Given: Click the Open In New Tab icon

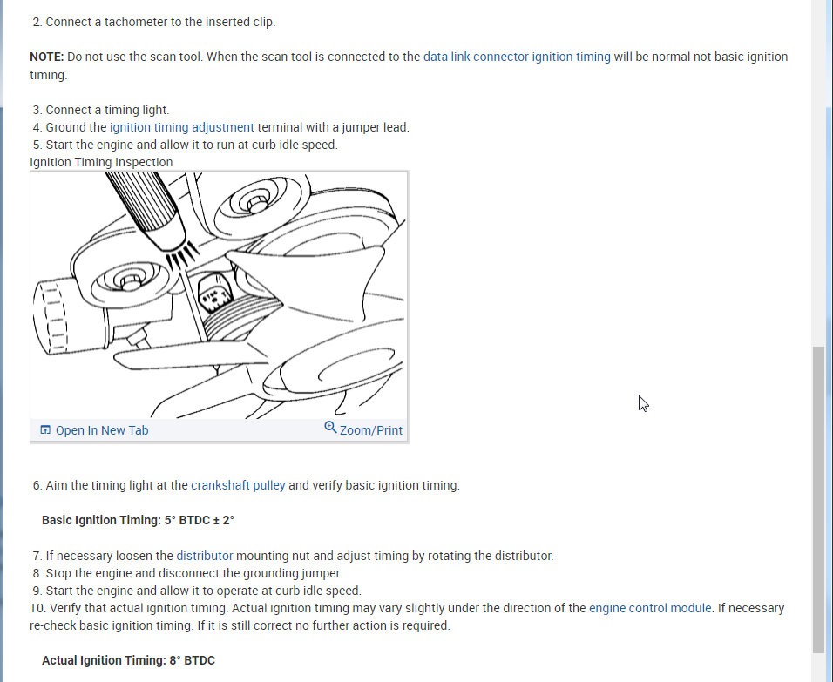Looking at the screenshot, I should pos(45,429).
